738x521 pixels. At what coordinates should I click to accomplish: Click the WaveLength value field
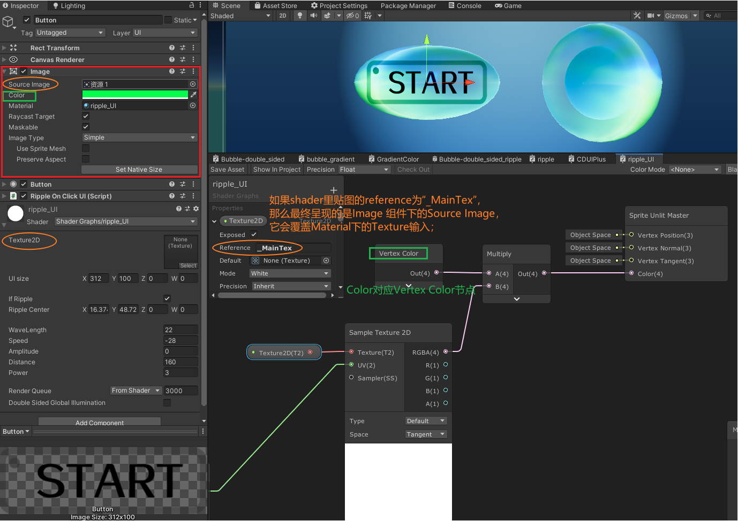[180, 330]
